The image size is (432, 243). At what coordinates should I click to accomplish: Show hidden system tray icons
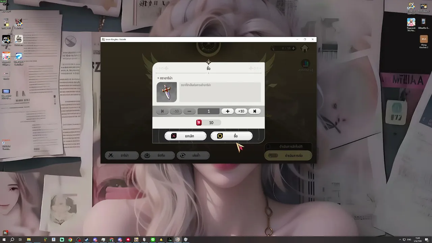tap(400, 240)
